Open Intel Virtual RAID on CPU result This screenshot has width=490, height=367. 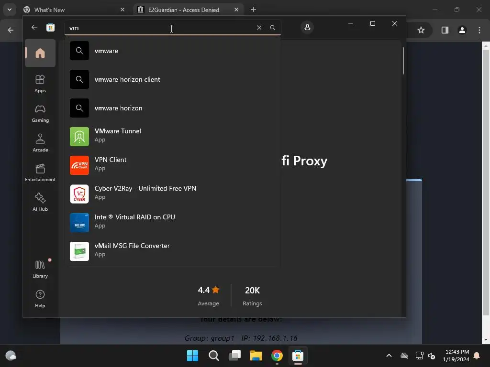[172, 223]
